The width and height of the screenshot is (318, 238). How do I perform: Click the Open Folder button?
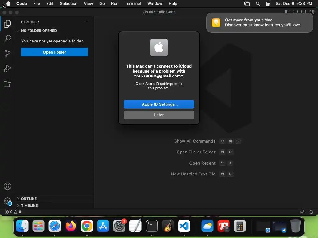(x=54, y=52)
